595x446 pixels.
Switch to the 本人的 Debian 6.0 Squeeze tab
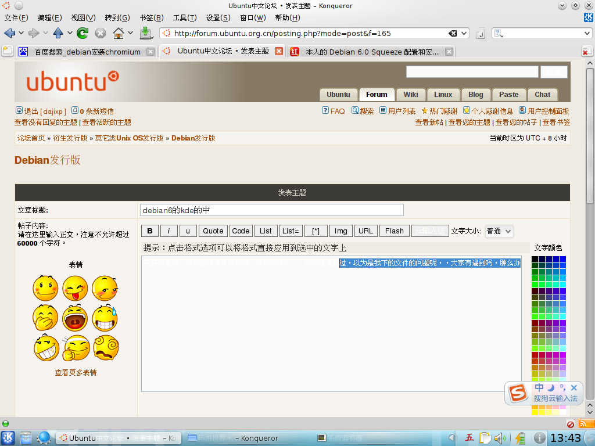pos(372,52)
